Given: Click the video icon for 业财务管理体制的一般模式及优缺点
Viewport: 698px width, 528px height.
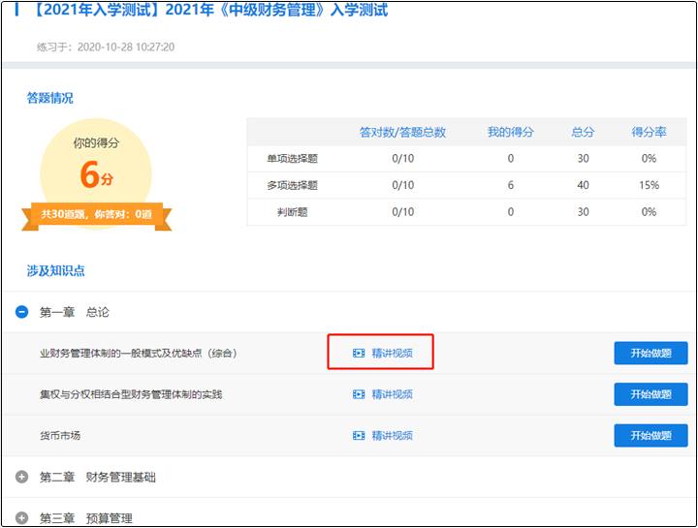Looking at the screenshot, I should (359, 354).
